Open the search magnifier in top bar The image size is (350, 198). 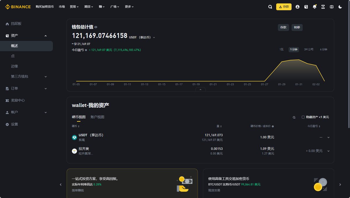pos(270,7)
